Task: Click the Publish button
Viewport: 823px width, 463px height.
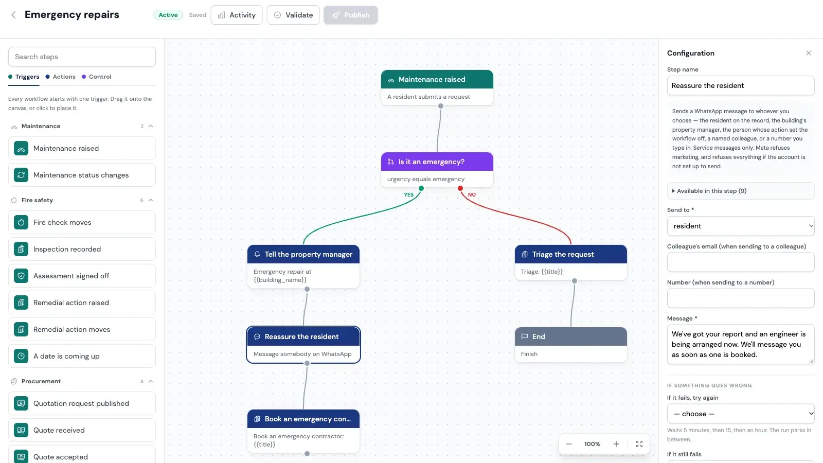Action: pos(351,15)
